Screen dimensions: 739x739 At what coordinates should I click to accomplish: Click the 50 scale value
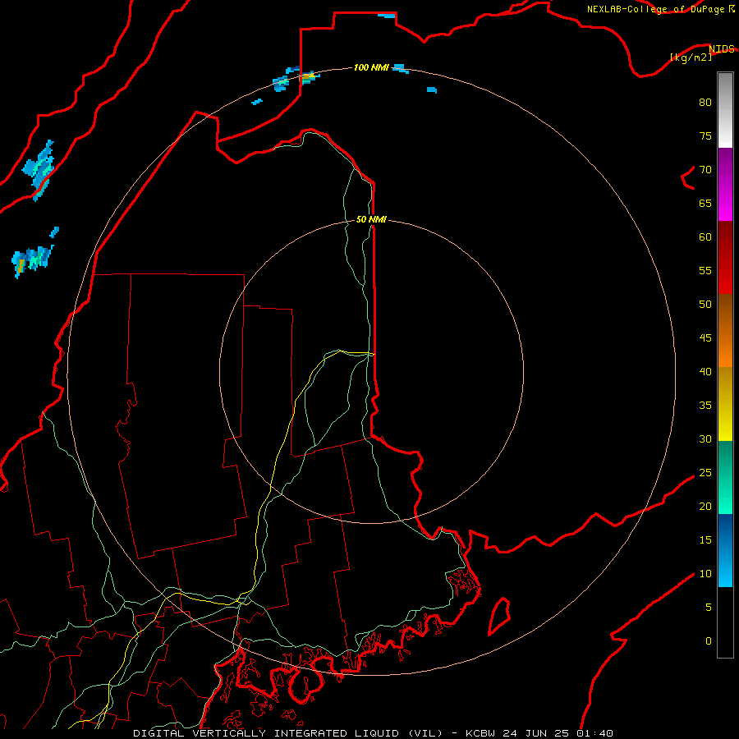click(705, 304)
